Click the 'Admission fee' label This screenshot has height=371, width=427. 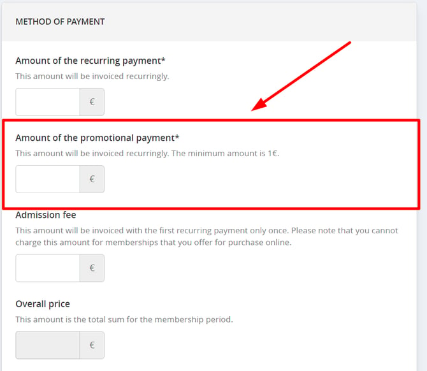46,215
